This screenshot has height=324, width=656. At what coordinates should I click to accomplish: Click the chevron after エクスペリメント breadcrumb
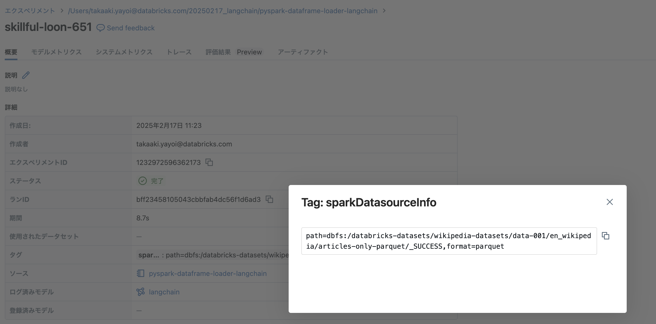(x=61, y=11)
